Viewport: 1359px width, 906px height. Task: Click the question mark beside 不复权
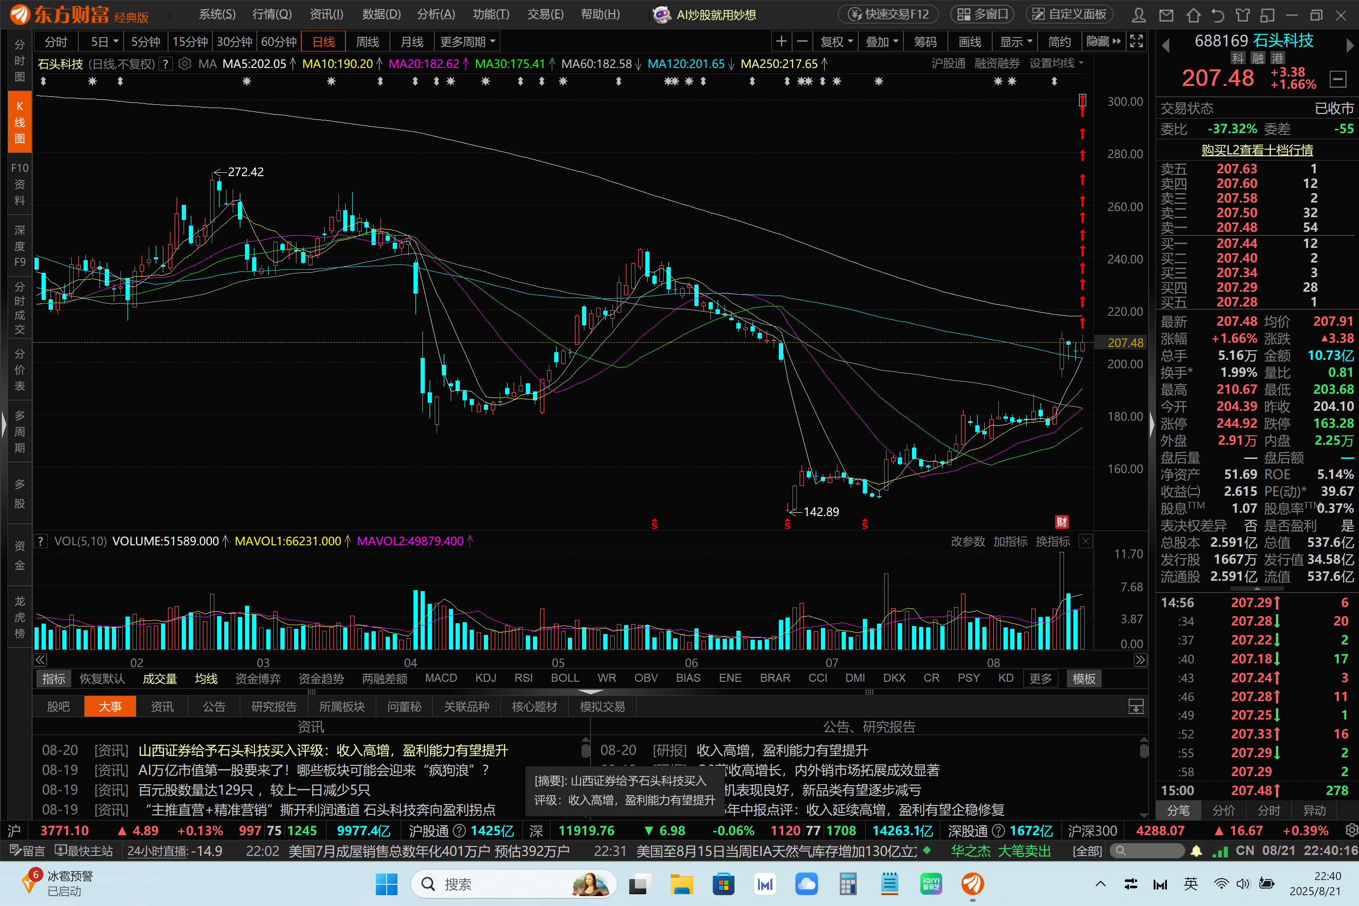click(x=166, y=64)
